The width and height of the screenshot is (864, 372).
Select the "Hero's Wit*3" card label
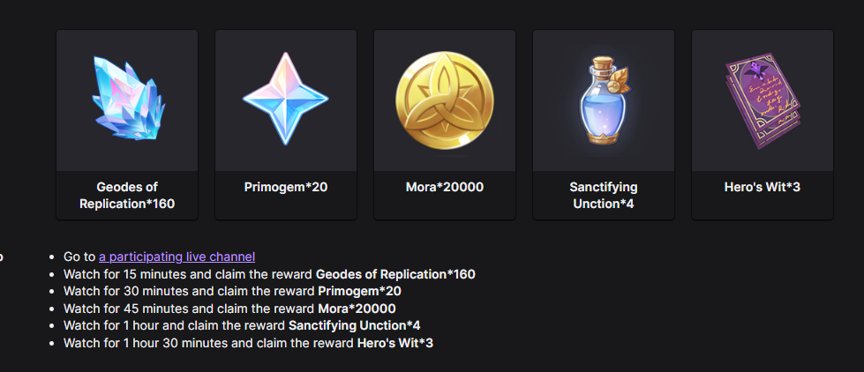point(762,187)
